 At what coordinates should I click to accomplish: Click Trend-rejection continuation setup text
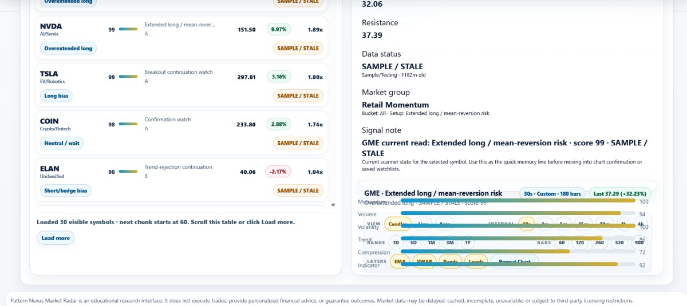pyautogui.click(x=178, y=167)
